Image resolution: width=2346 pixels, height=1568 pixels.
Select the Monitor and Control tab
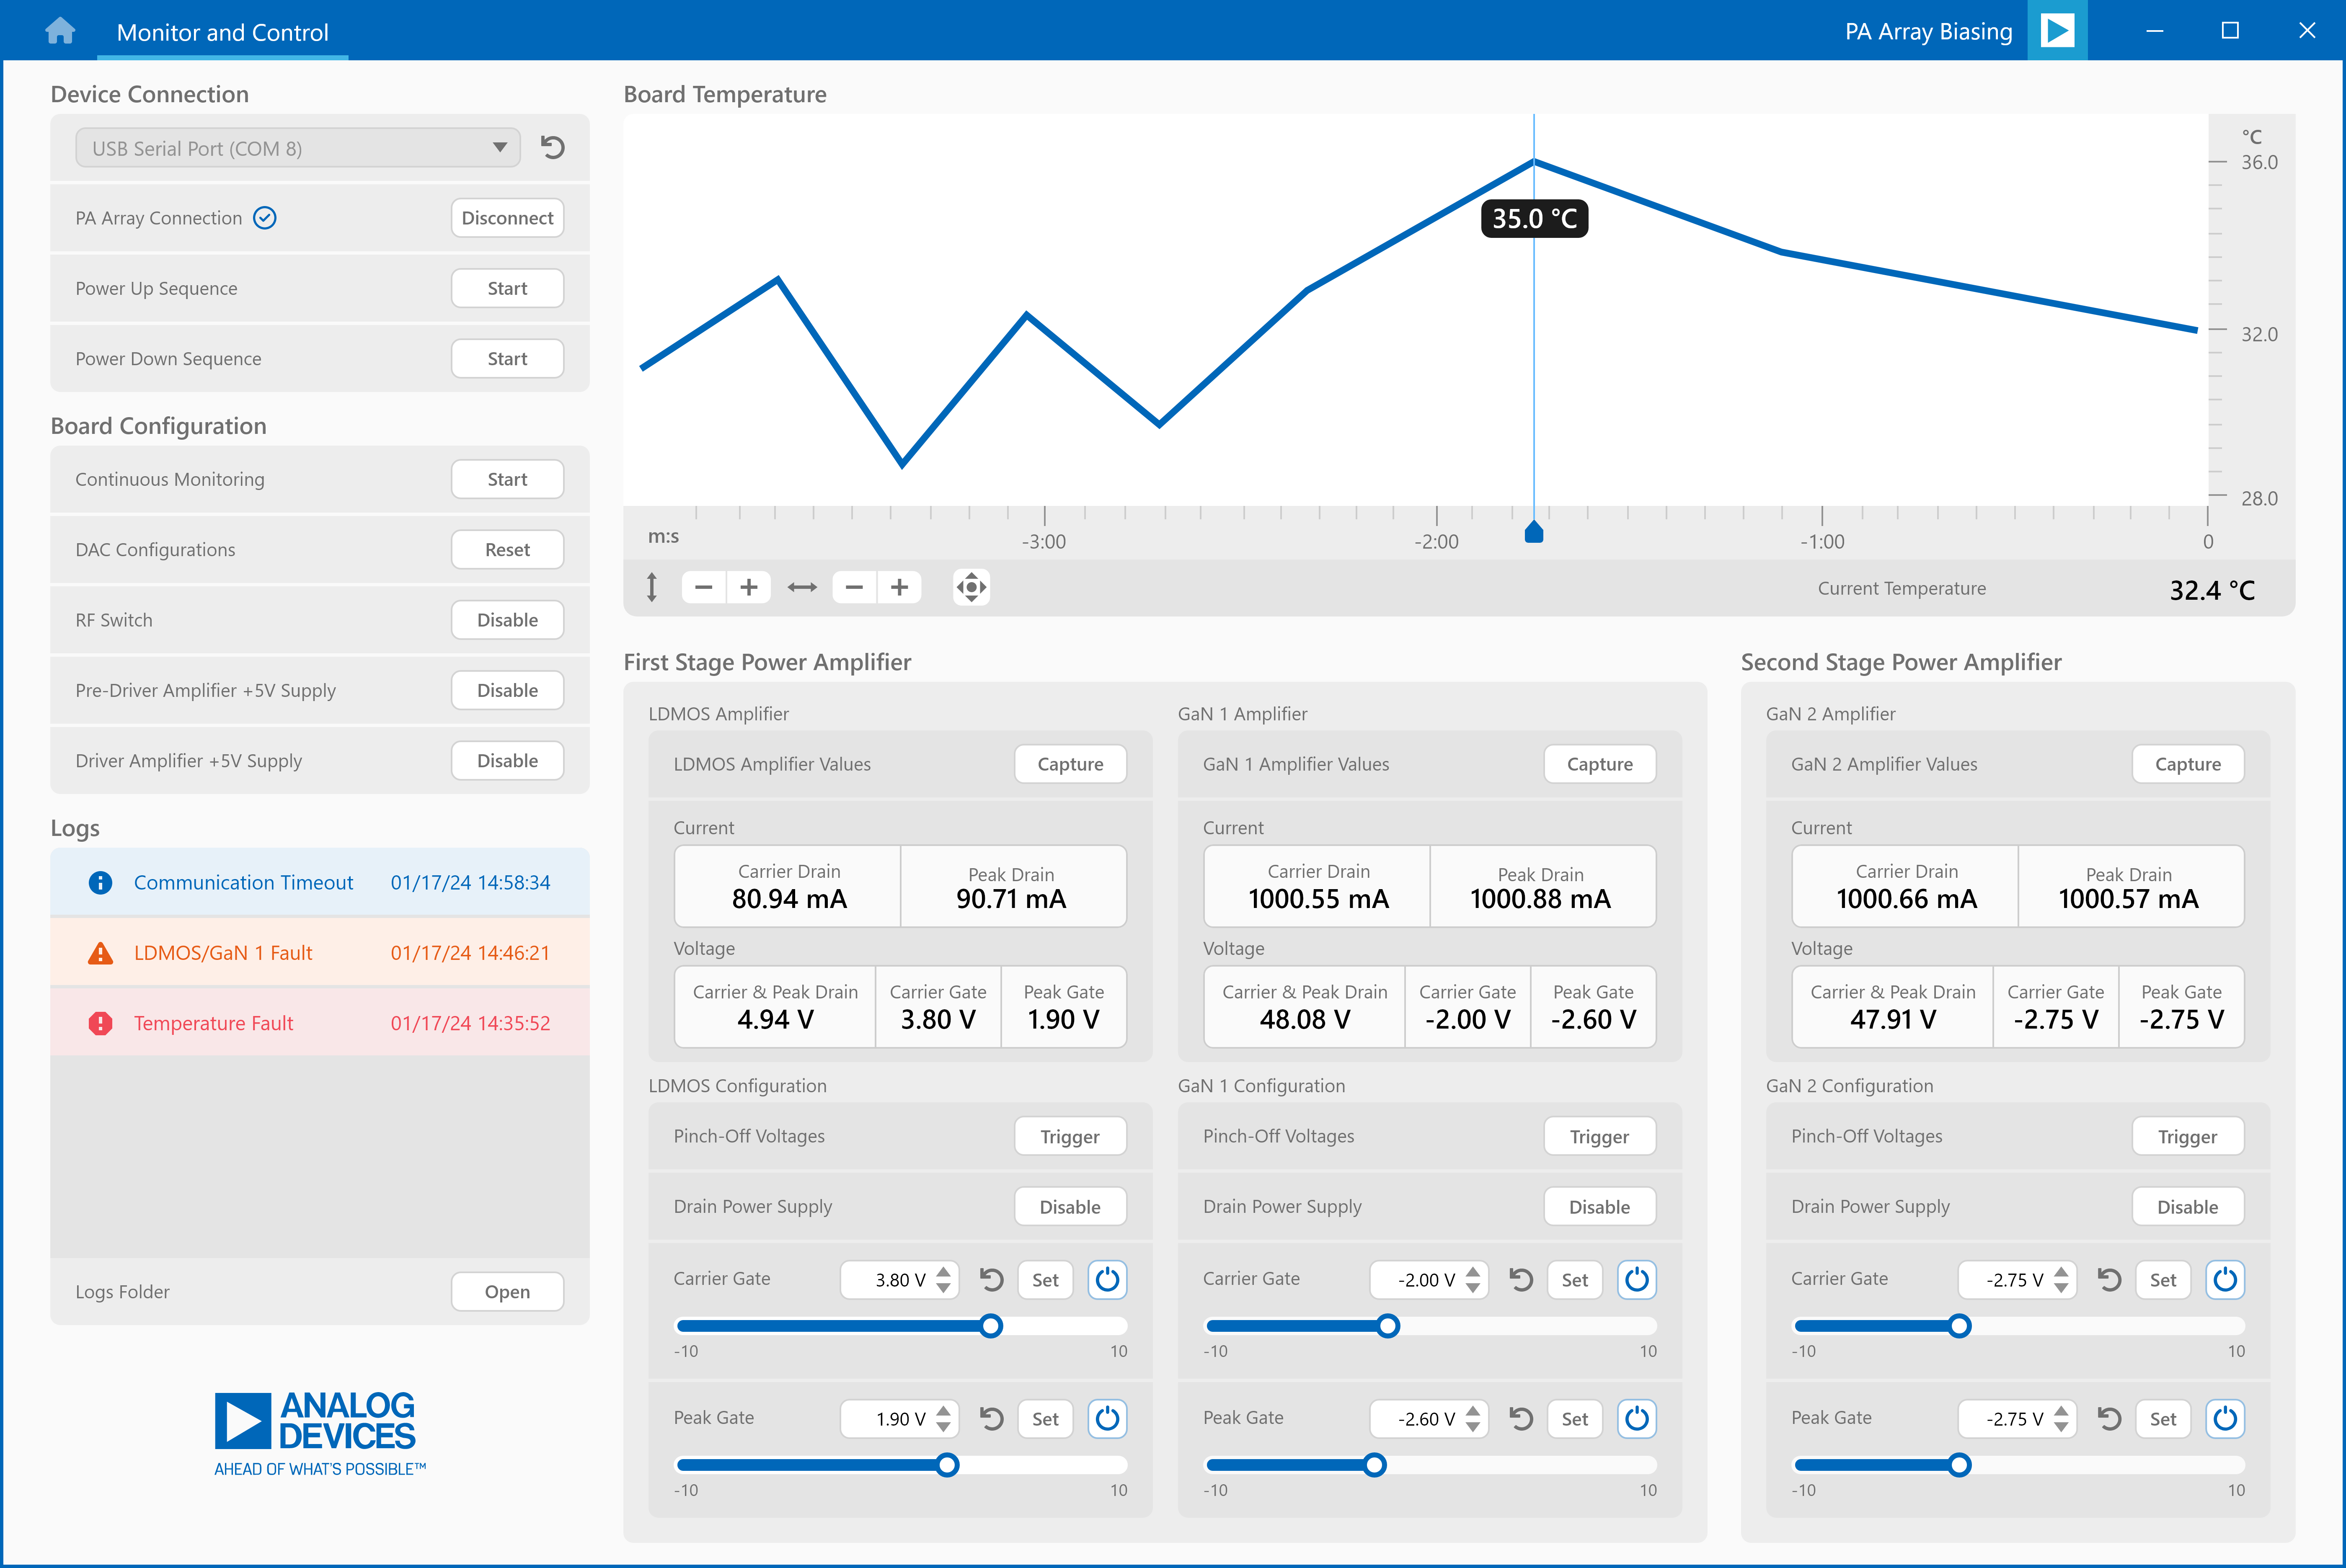(x=222, y=31)
